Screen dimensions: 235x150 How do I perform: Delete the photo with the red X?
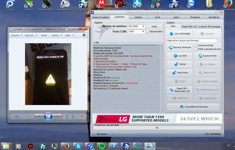click(82, 116)
